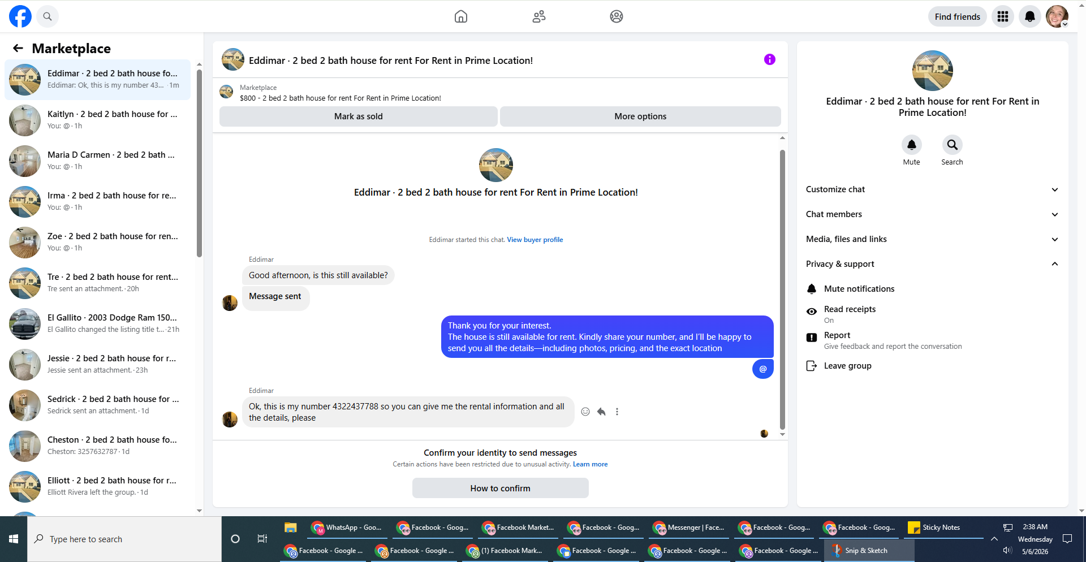
Task: Click the round house photo heading the chat thread
Action: 496,165
